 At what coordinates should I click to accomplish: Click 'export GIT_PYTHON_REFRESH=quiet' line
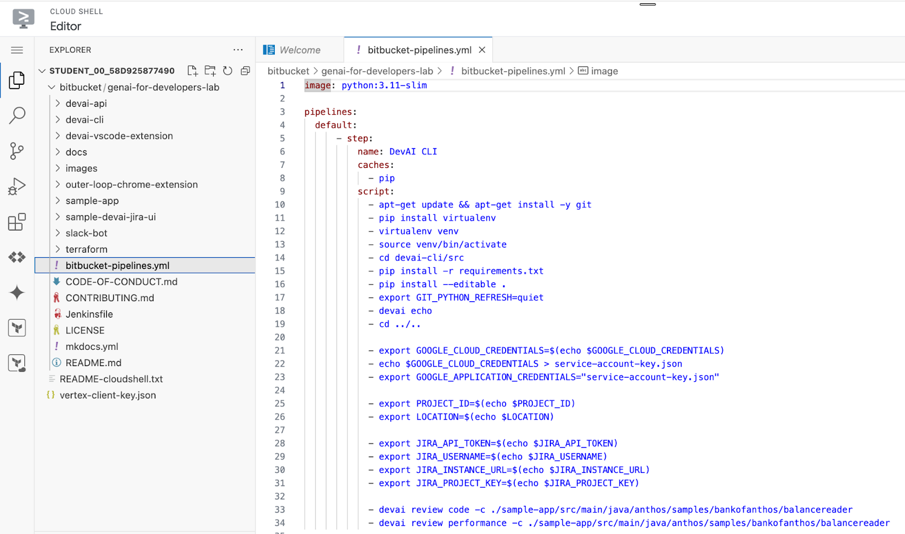click(461, 298)
